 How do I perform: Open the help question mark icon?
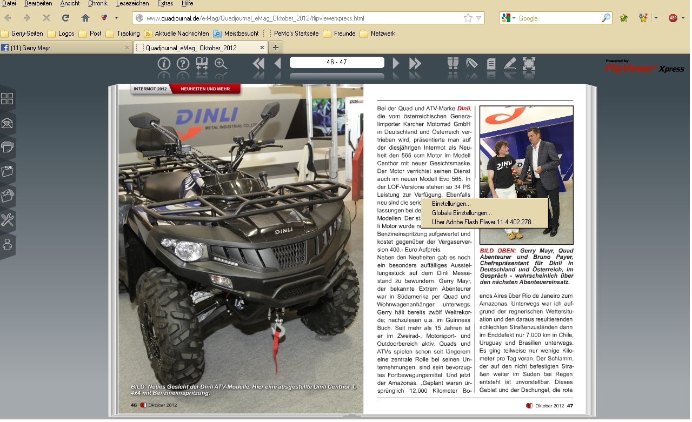[x=183, y=64]
